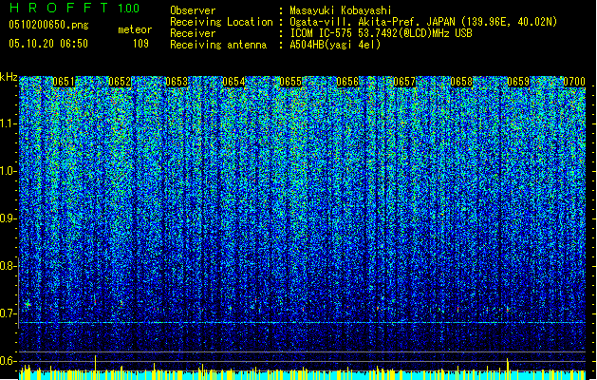This screenshot has height=380, width=597.
Task: Click the HROFFT title text
Action: pos(59,8)
